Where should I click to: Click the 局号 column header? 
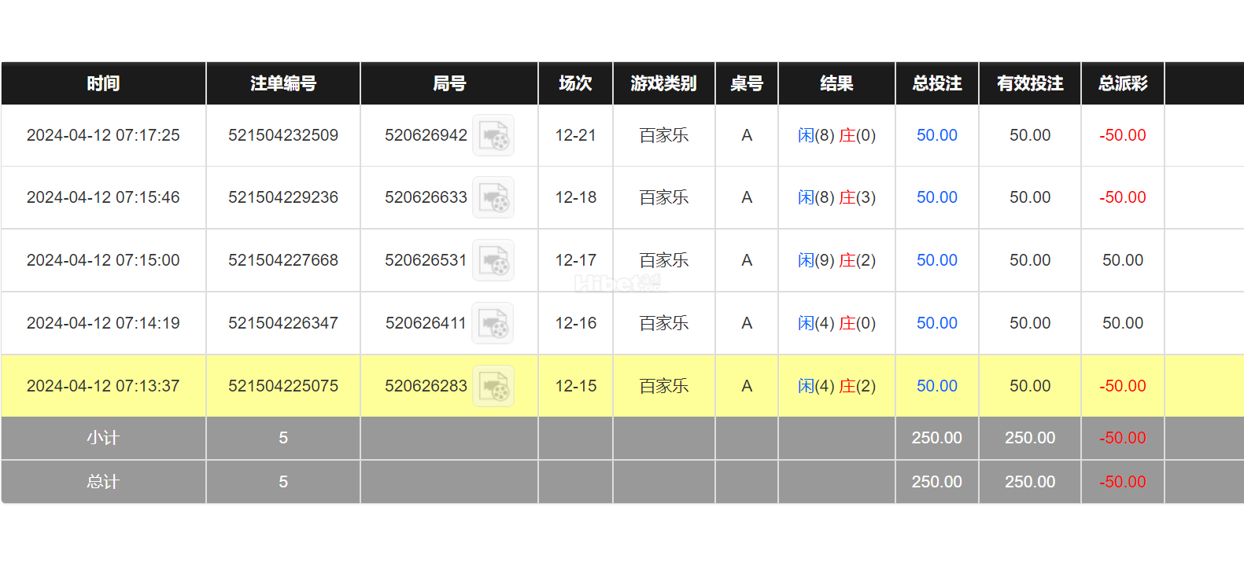coord(449,83)
